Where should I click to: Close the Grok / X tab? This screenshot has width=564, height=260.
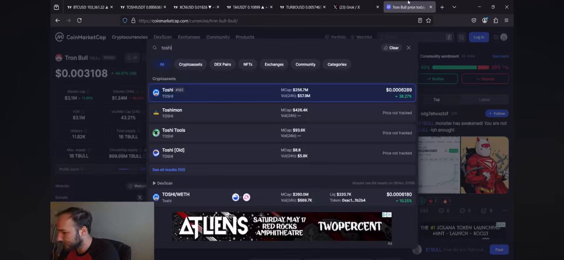click(377, 7)
